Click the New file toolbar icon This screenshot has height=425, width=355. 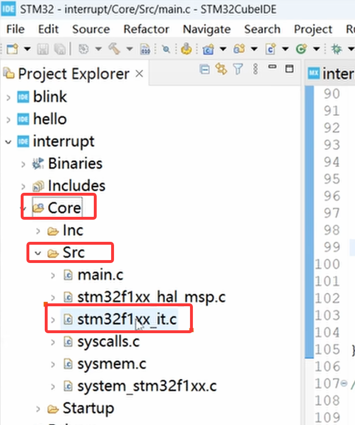pyautogui.click(x=13, y=49)
